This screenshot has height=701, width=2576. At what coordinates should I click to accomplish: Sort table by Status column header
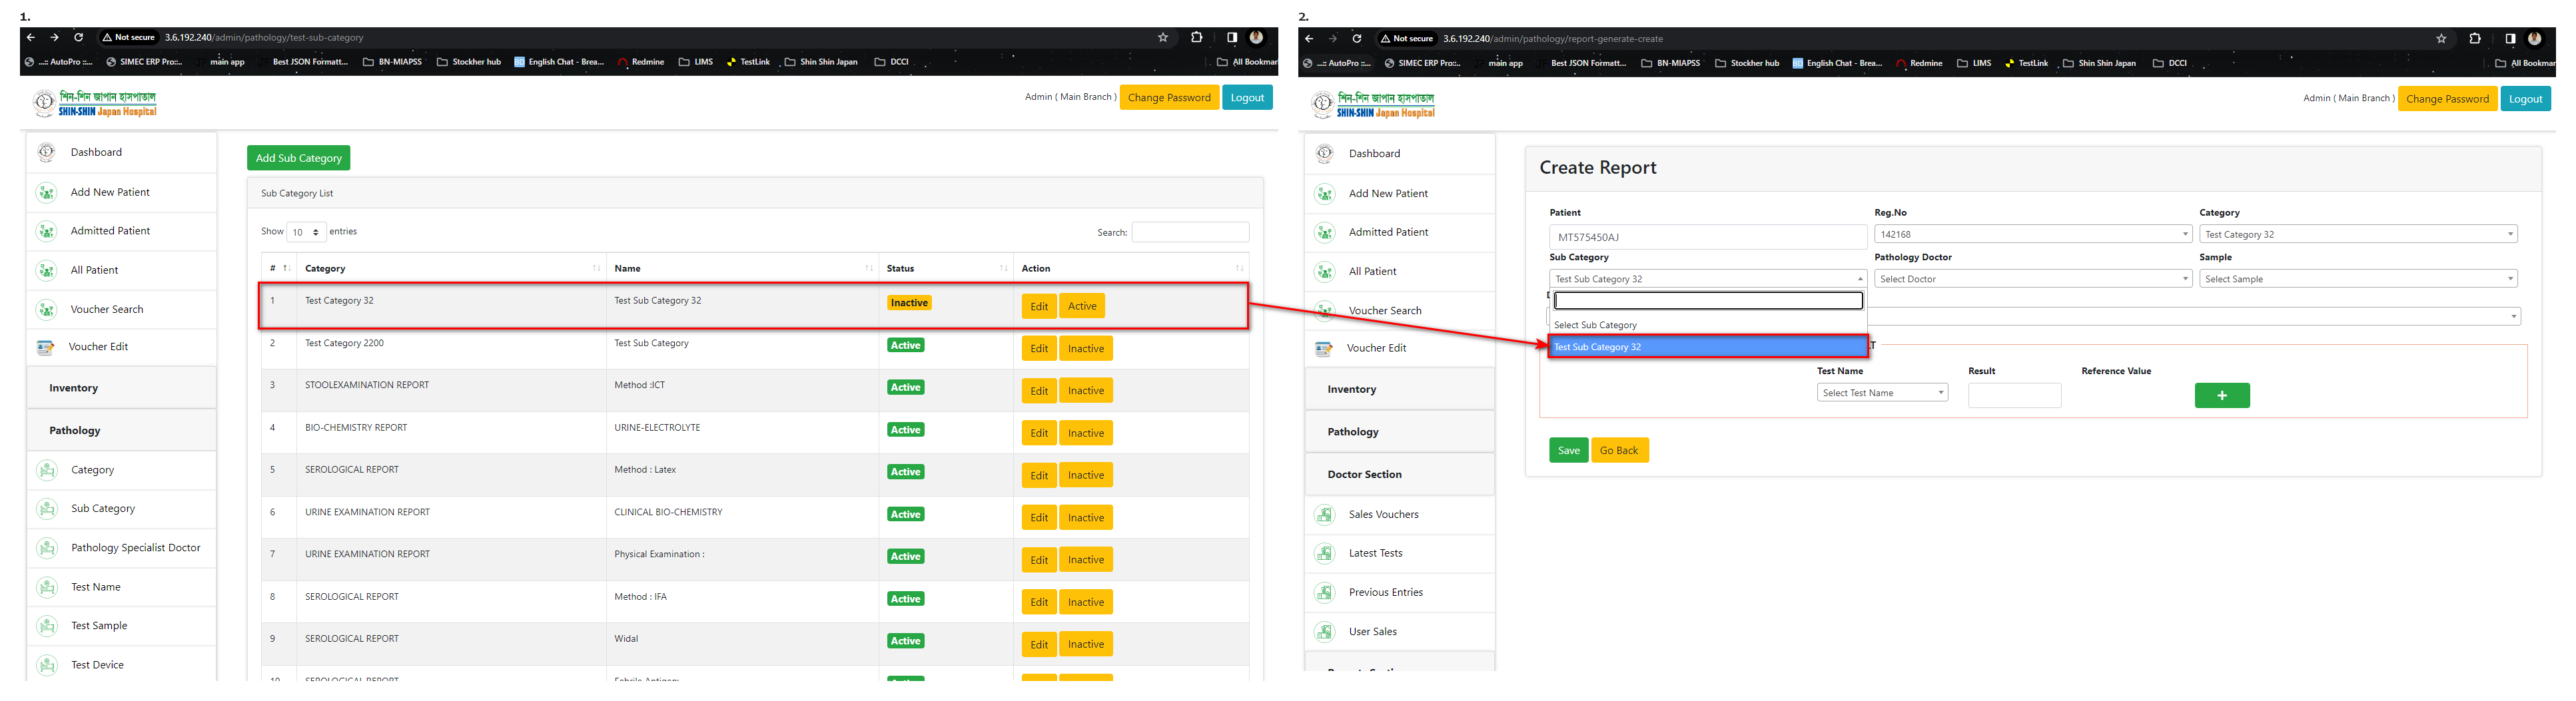click(946, 268)
